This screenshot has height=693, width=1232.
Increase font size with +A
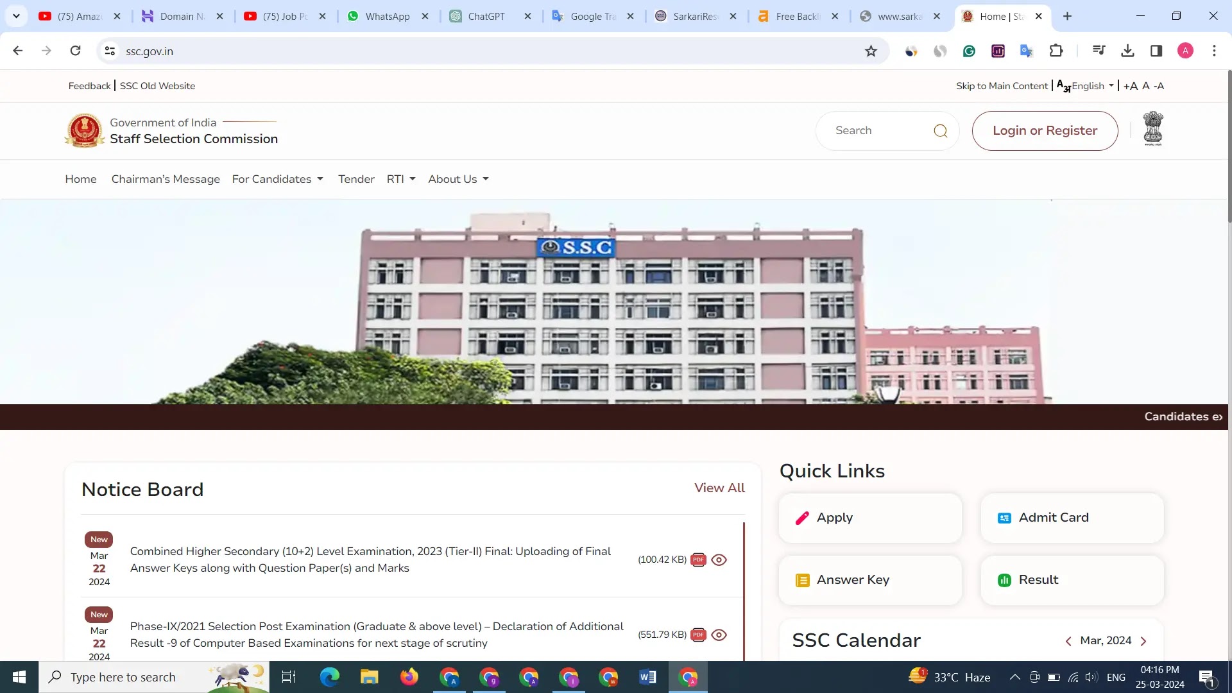[x=1131, y=86]
